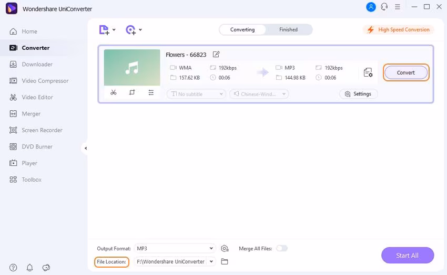Open the Output Format MP3 dropdown
The width and height of the screenshot is (447, 275).
tap(175, 248)
